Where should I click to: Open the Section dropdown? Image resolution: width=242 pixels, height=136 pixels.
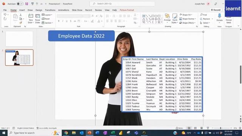(47, 23)
